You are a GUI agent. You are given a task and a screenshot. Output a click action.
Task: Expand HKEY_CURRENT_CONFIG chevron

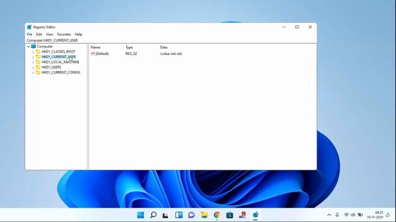pyautogui.click(x=33, y=73)
